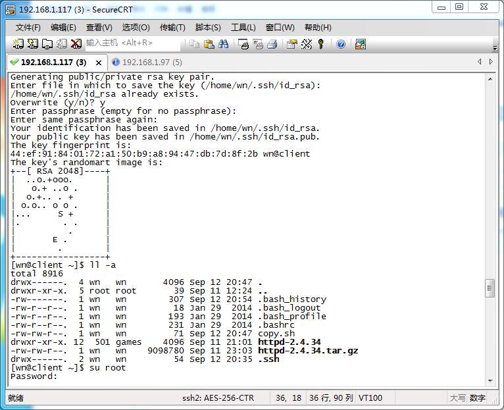
Task: Click the Quick Connect lightning icon
Action: tap(32, 43)
